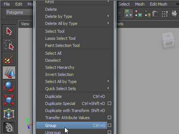The height and width of the screenshot is (134, 179).
Task: Select the Rotate tool sphere icon
Action: click(x=9, y=86)
